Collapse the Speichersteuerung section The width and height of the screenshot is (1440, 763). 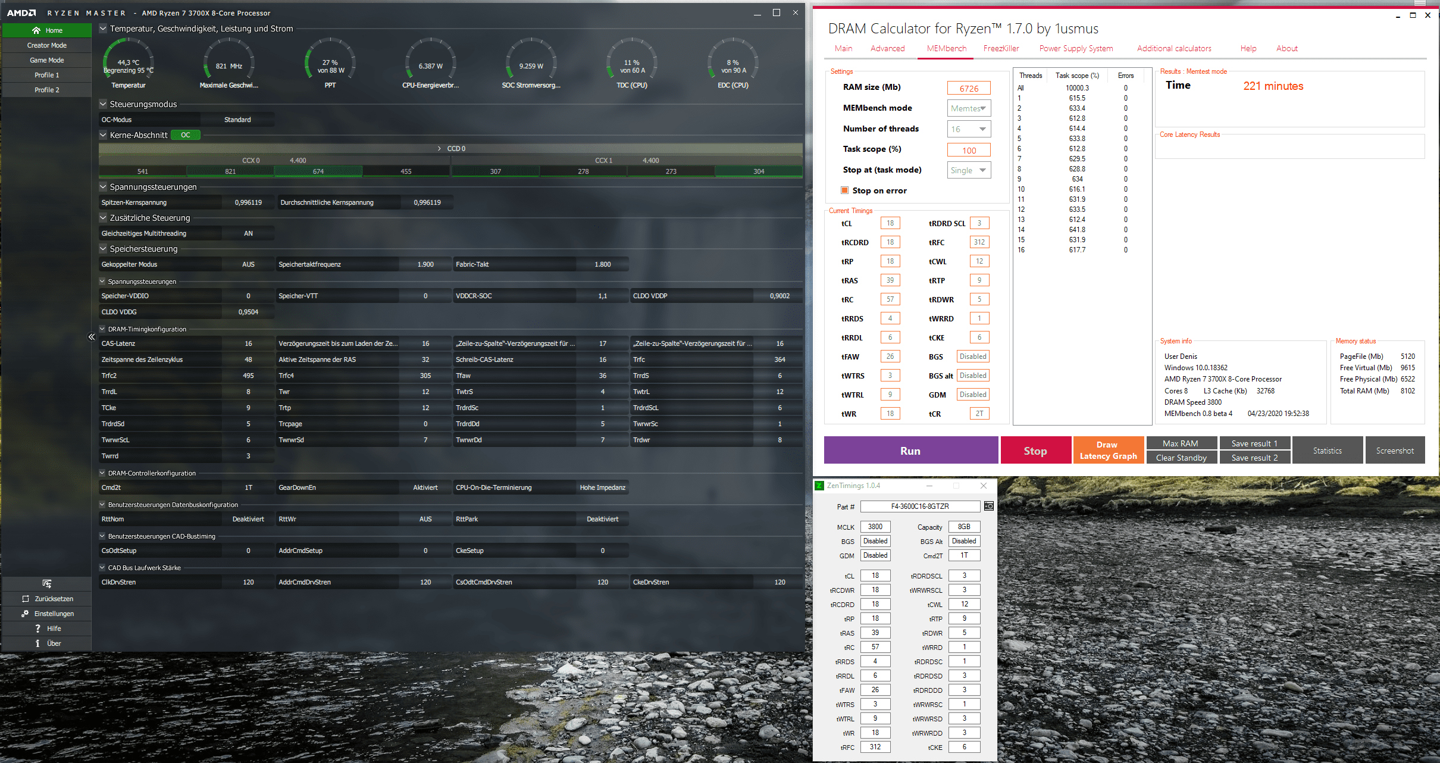pyautogui.click(x=103, y=249)
